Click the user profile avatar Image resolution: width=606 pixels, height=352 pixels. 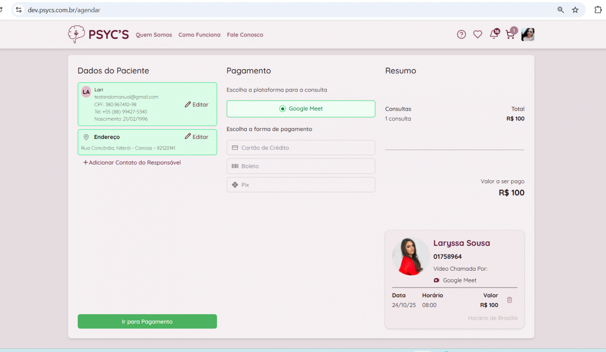(528, 34)
